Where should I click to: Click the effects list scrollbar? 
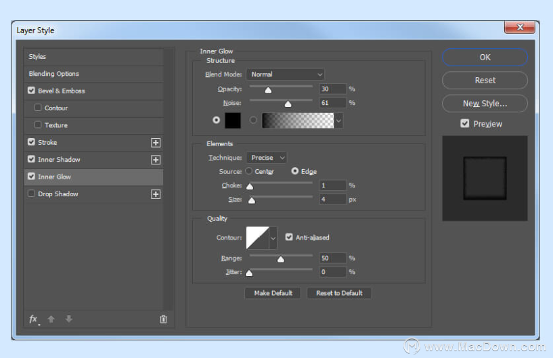(x=169, y=179)
